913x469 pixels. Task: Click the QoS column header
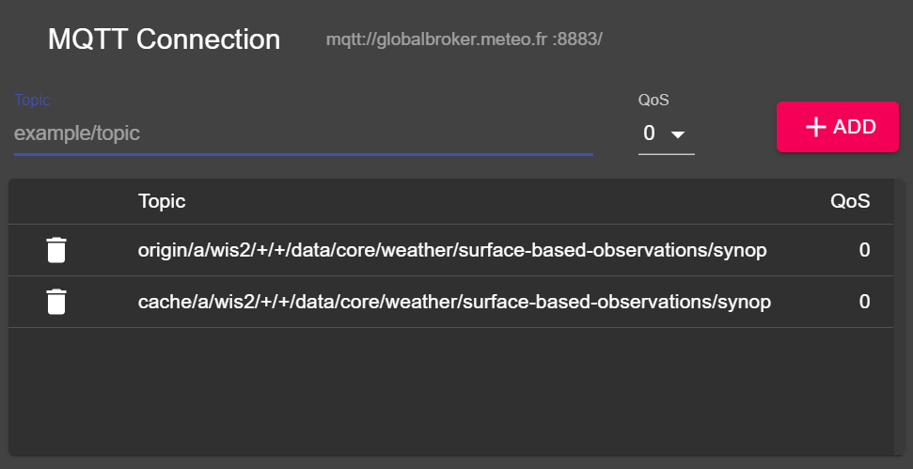pos(850,201)
